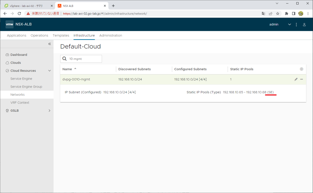Click the Cloud Resources cycle icon
This screenshot has height=193, width=313.
tap(7, 71)
